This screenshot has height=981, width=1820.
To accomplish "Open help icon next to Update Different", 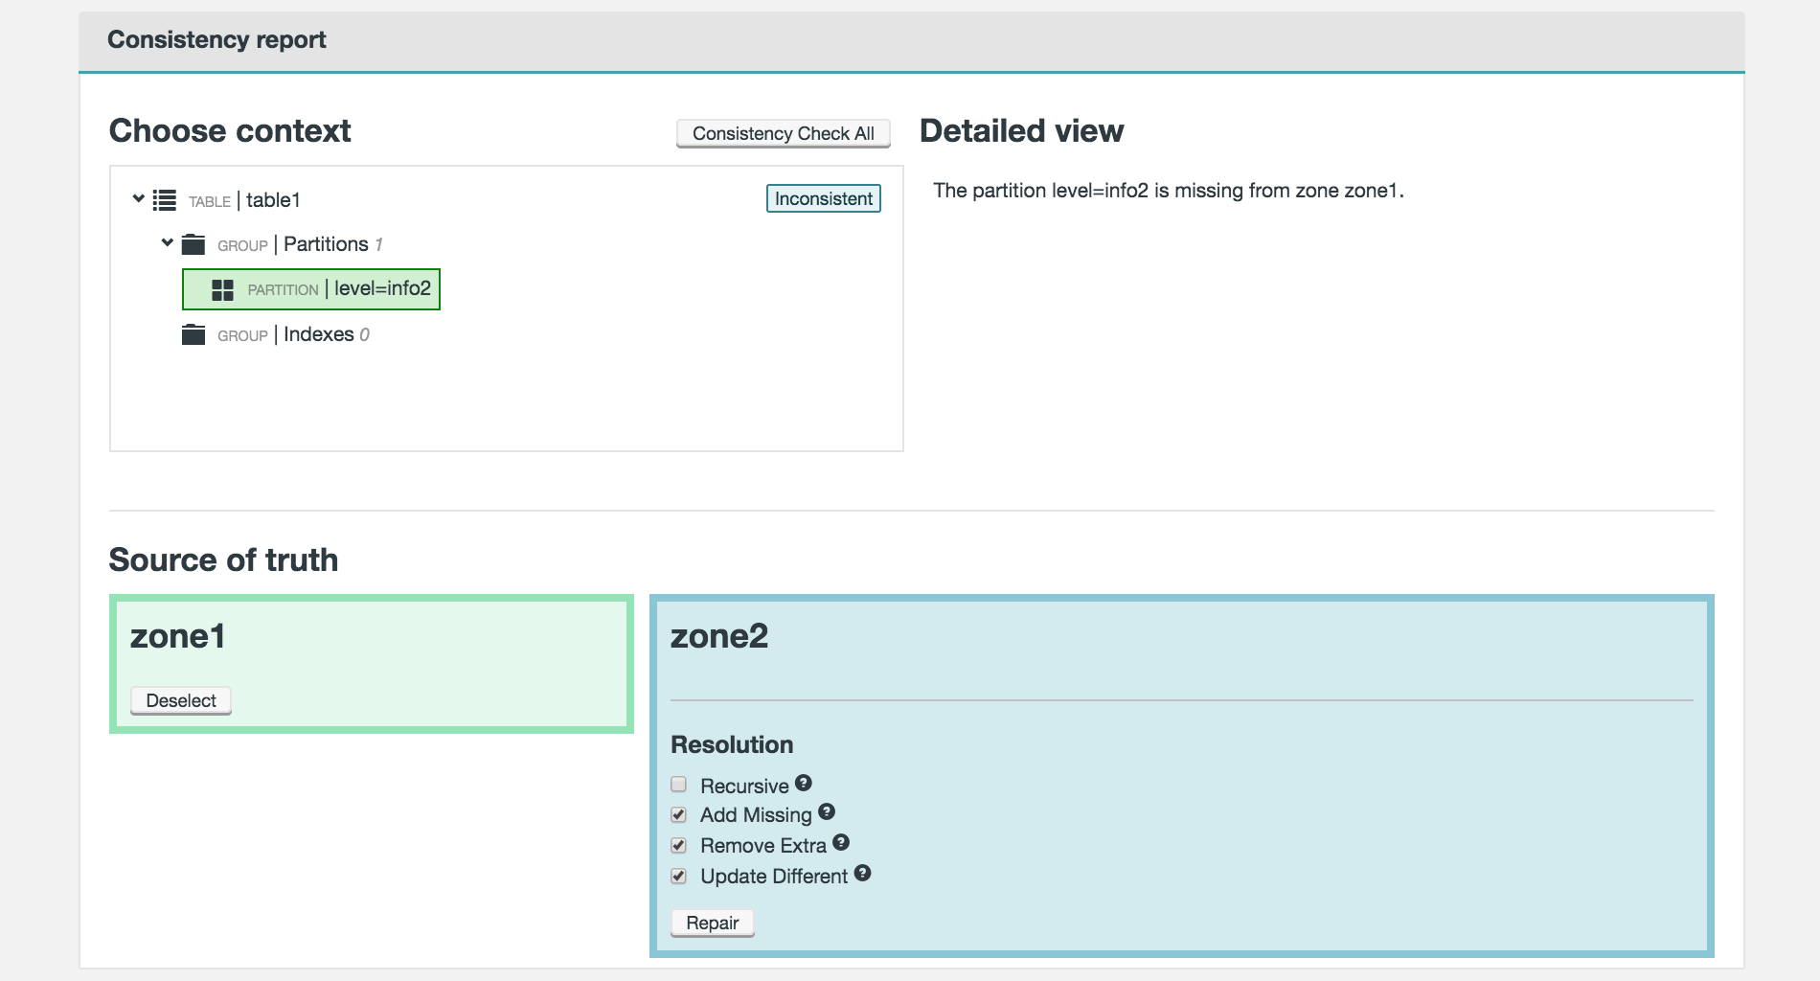I will tap(862, 873).
